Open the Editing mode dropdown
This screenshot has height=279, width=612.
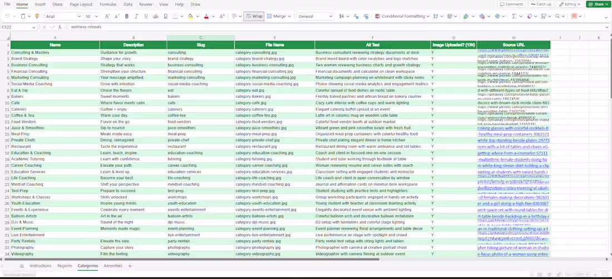tap(570, 4)
